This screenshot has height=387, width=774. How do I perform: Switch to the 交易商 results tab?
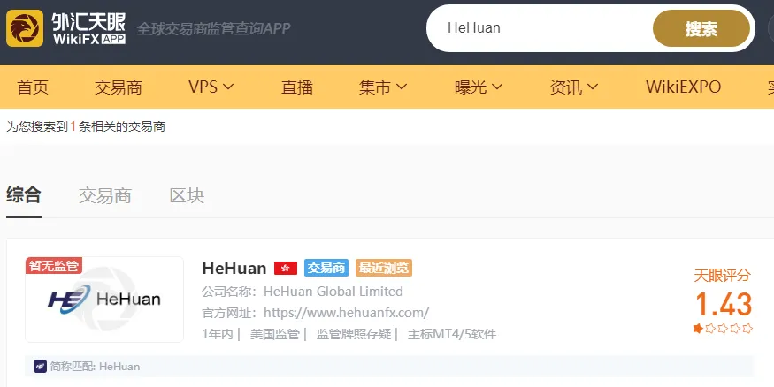point(105,195)
